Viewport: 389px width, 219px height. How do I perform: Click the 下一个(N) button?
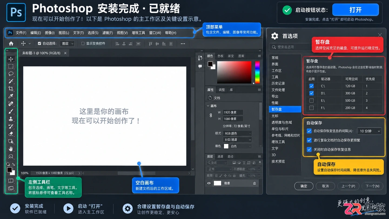373,186
